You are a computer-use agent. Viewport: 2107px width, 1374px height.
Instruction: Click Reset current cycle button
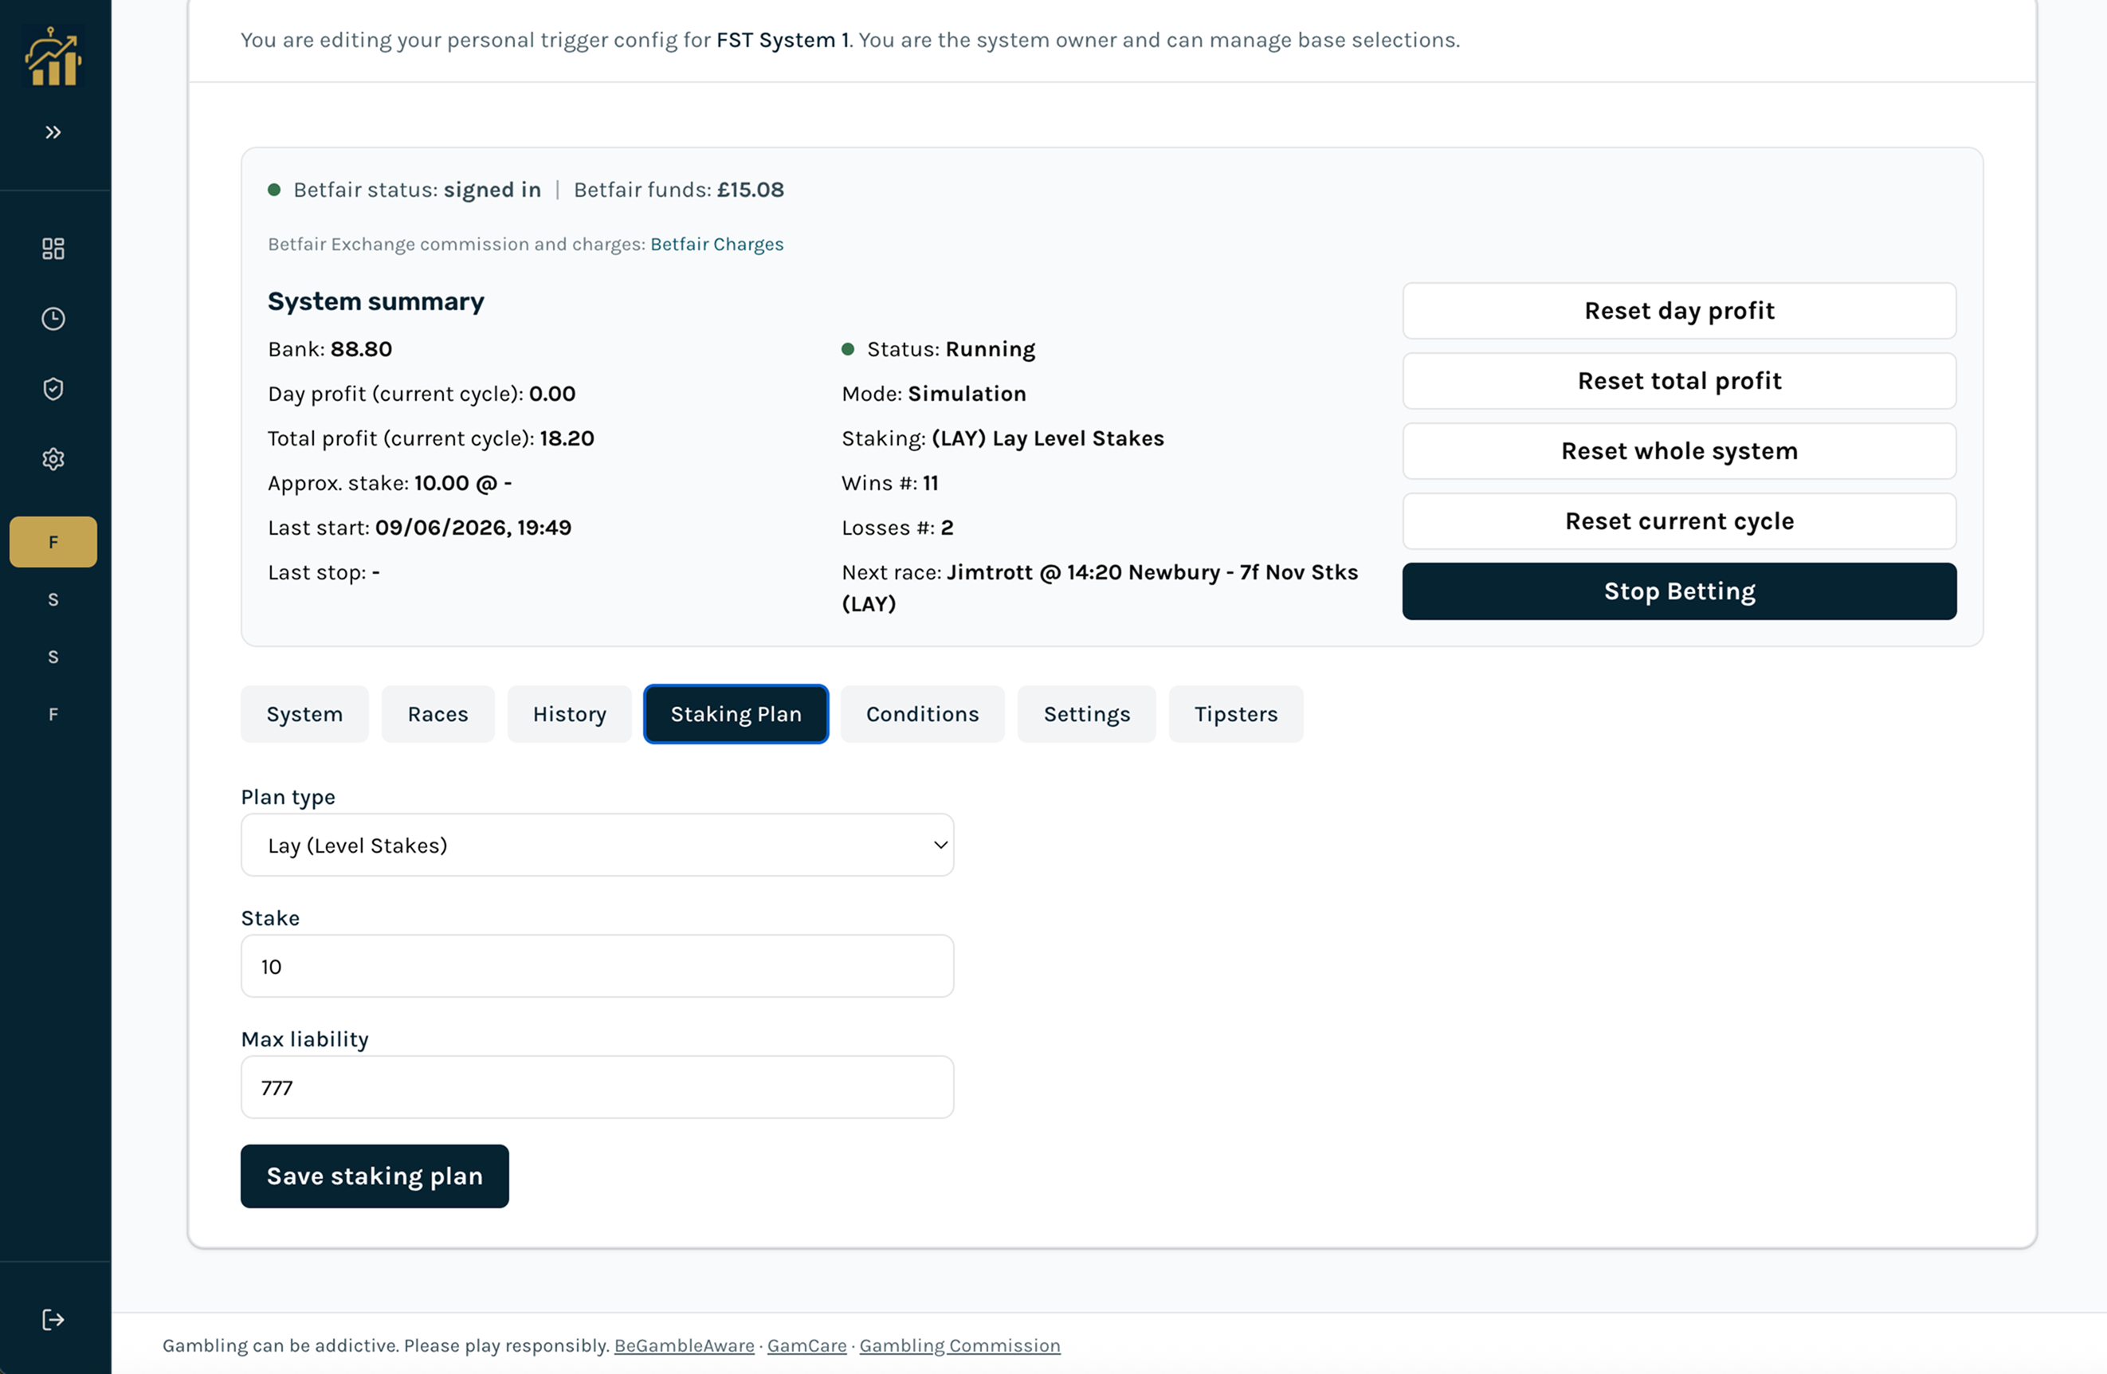point(1679,520)
